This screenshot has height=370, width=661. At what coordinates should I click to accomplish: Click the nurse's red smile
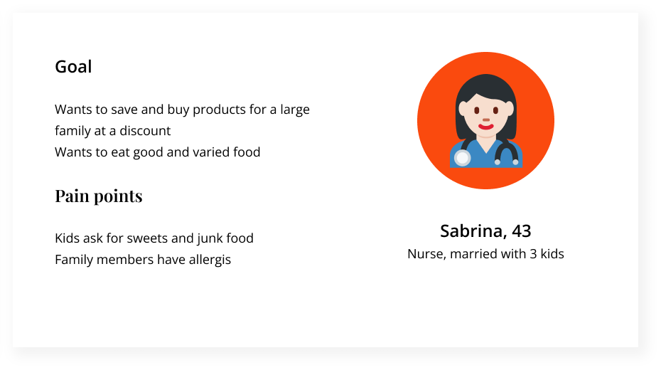485,127
